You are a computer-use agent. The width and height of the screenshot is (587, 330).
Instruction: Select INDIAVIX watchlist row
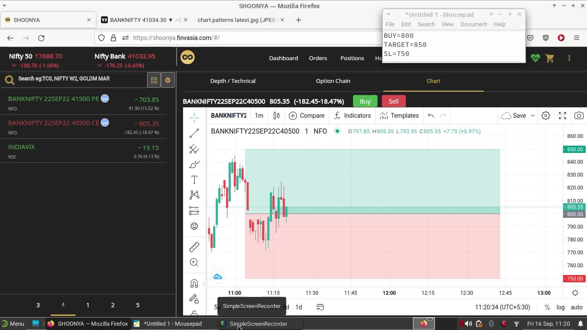coord(84,151)
